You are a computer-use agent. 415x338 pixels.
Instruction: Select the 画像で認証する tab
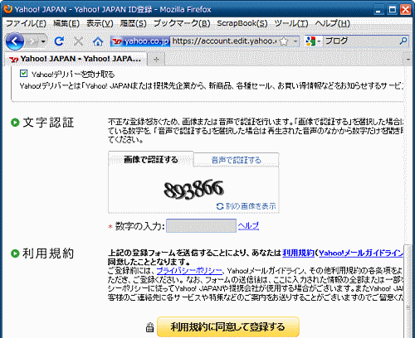(x=151, y=160)
